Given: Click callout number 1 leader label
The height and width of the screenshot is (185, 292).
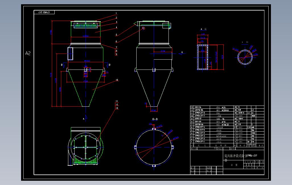Looking at the screenshot, I should 116,13.
